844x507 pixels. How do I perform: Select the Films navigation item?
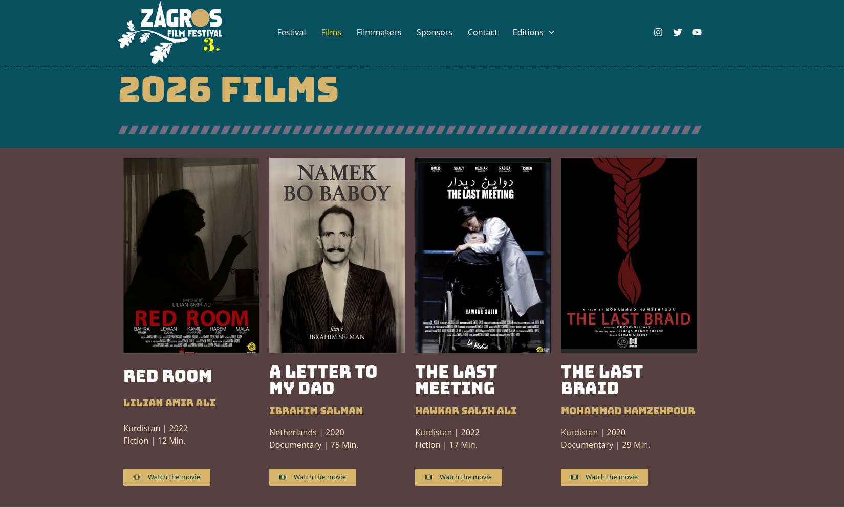pos(331,32)
